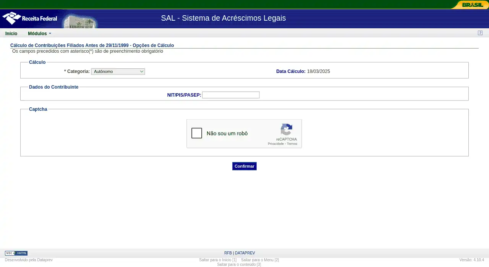Click 'Saltar para o conteúdo [3]' link

(239, 264)
